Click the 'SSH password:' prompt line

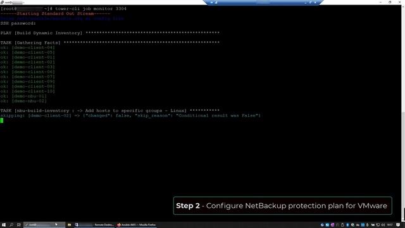(x=18, y=23)
